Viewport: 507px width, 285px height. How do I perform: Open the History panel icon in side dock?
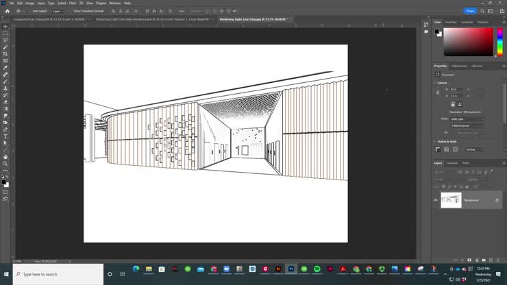(426, 25)
